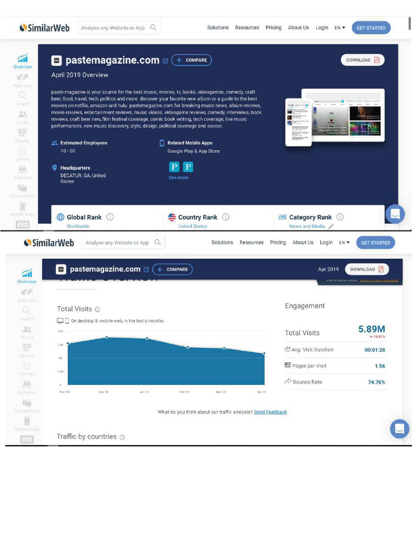Download PDF from lower DOWNLOAD button
412x534 pixels.
367,270
